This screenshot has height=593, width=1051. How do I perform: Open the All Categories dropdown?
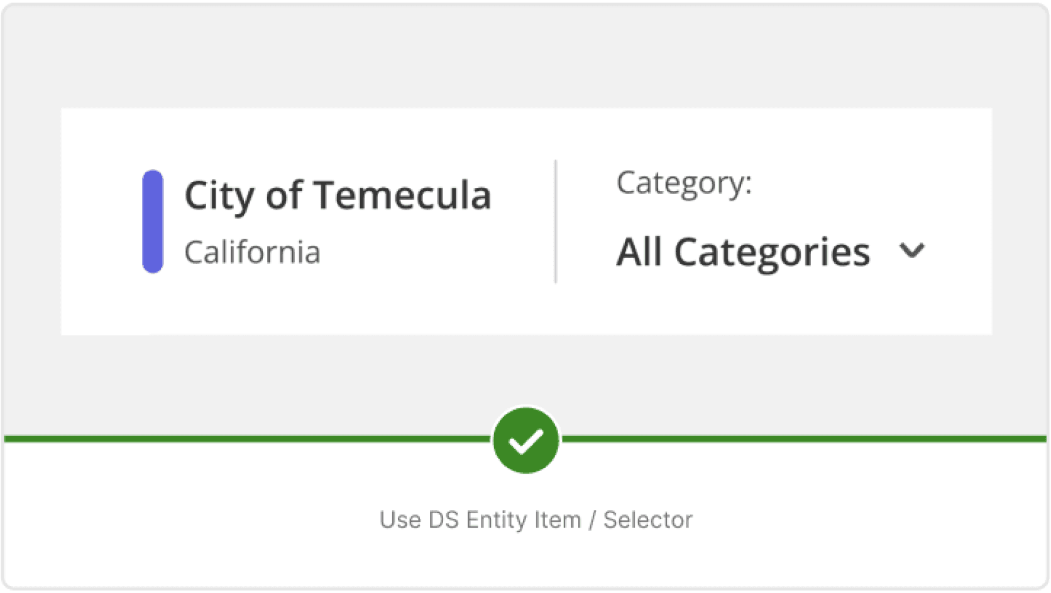(x=745, y=252)
